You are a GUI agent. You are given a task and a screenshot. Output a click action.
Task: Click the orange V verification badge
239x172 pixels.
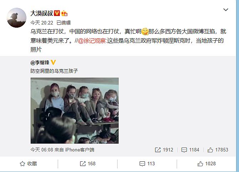(57, 13)
